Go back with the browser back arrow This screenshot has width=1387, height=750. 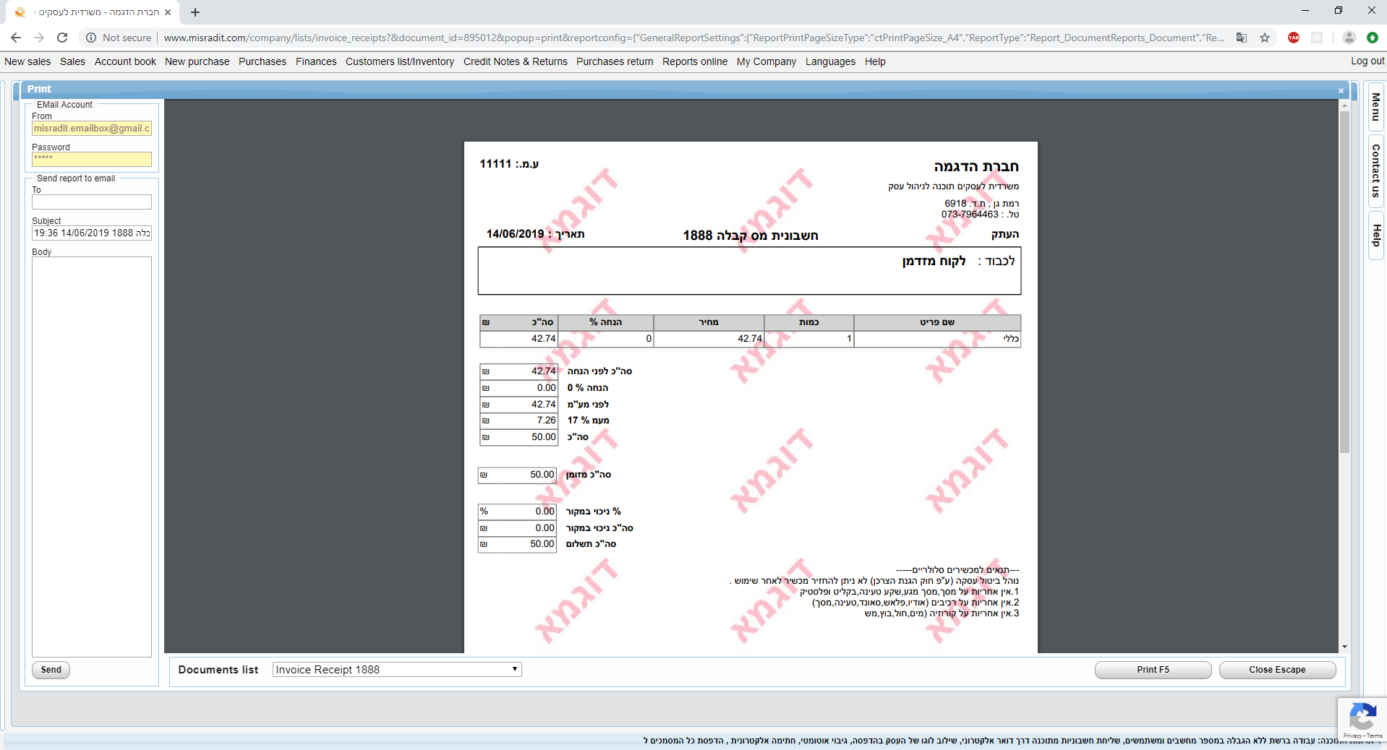click(x=16, y=38)
